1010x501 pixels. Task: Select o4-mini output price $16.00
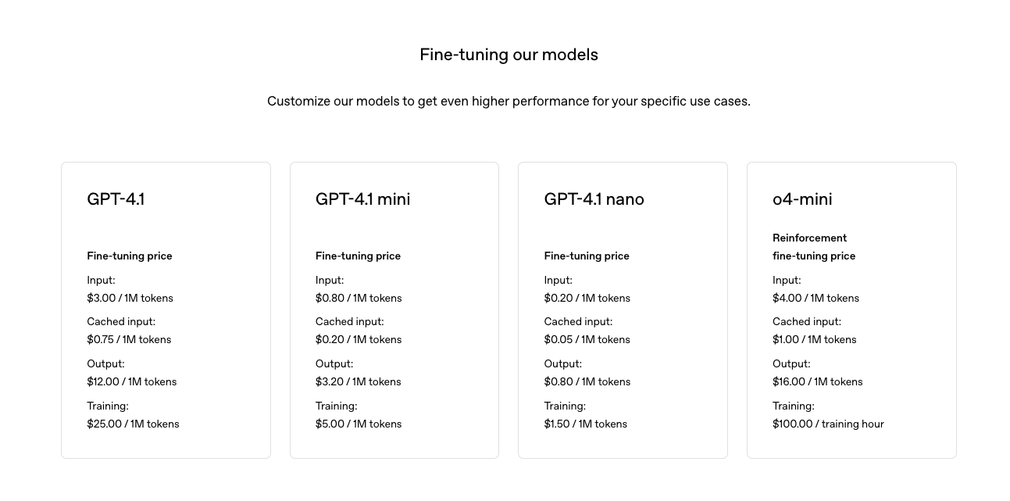[818, 382]
